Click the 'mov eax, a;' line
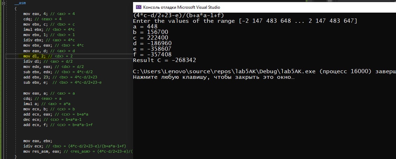This screenshot has width=396, height=159. pyautogui.click(x=49, y=93)
